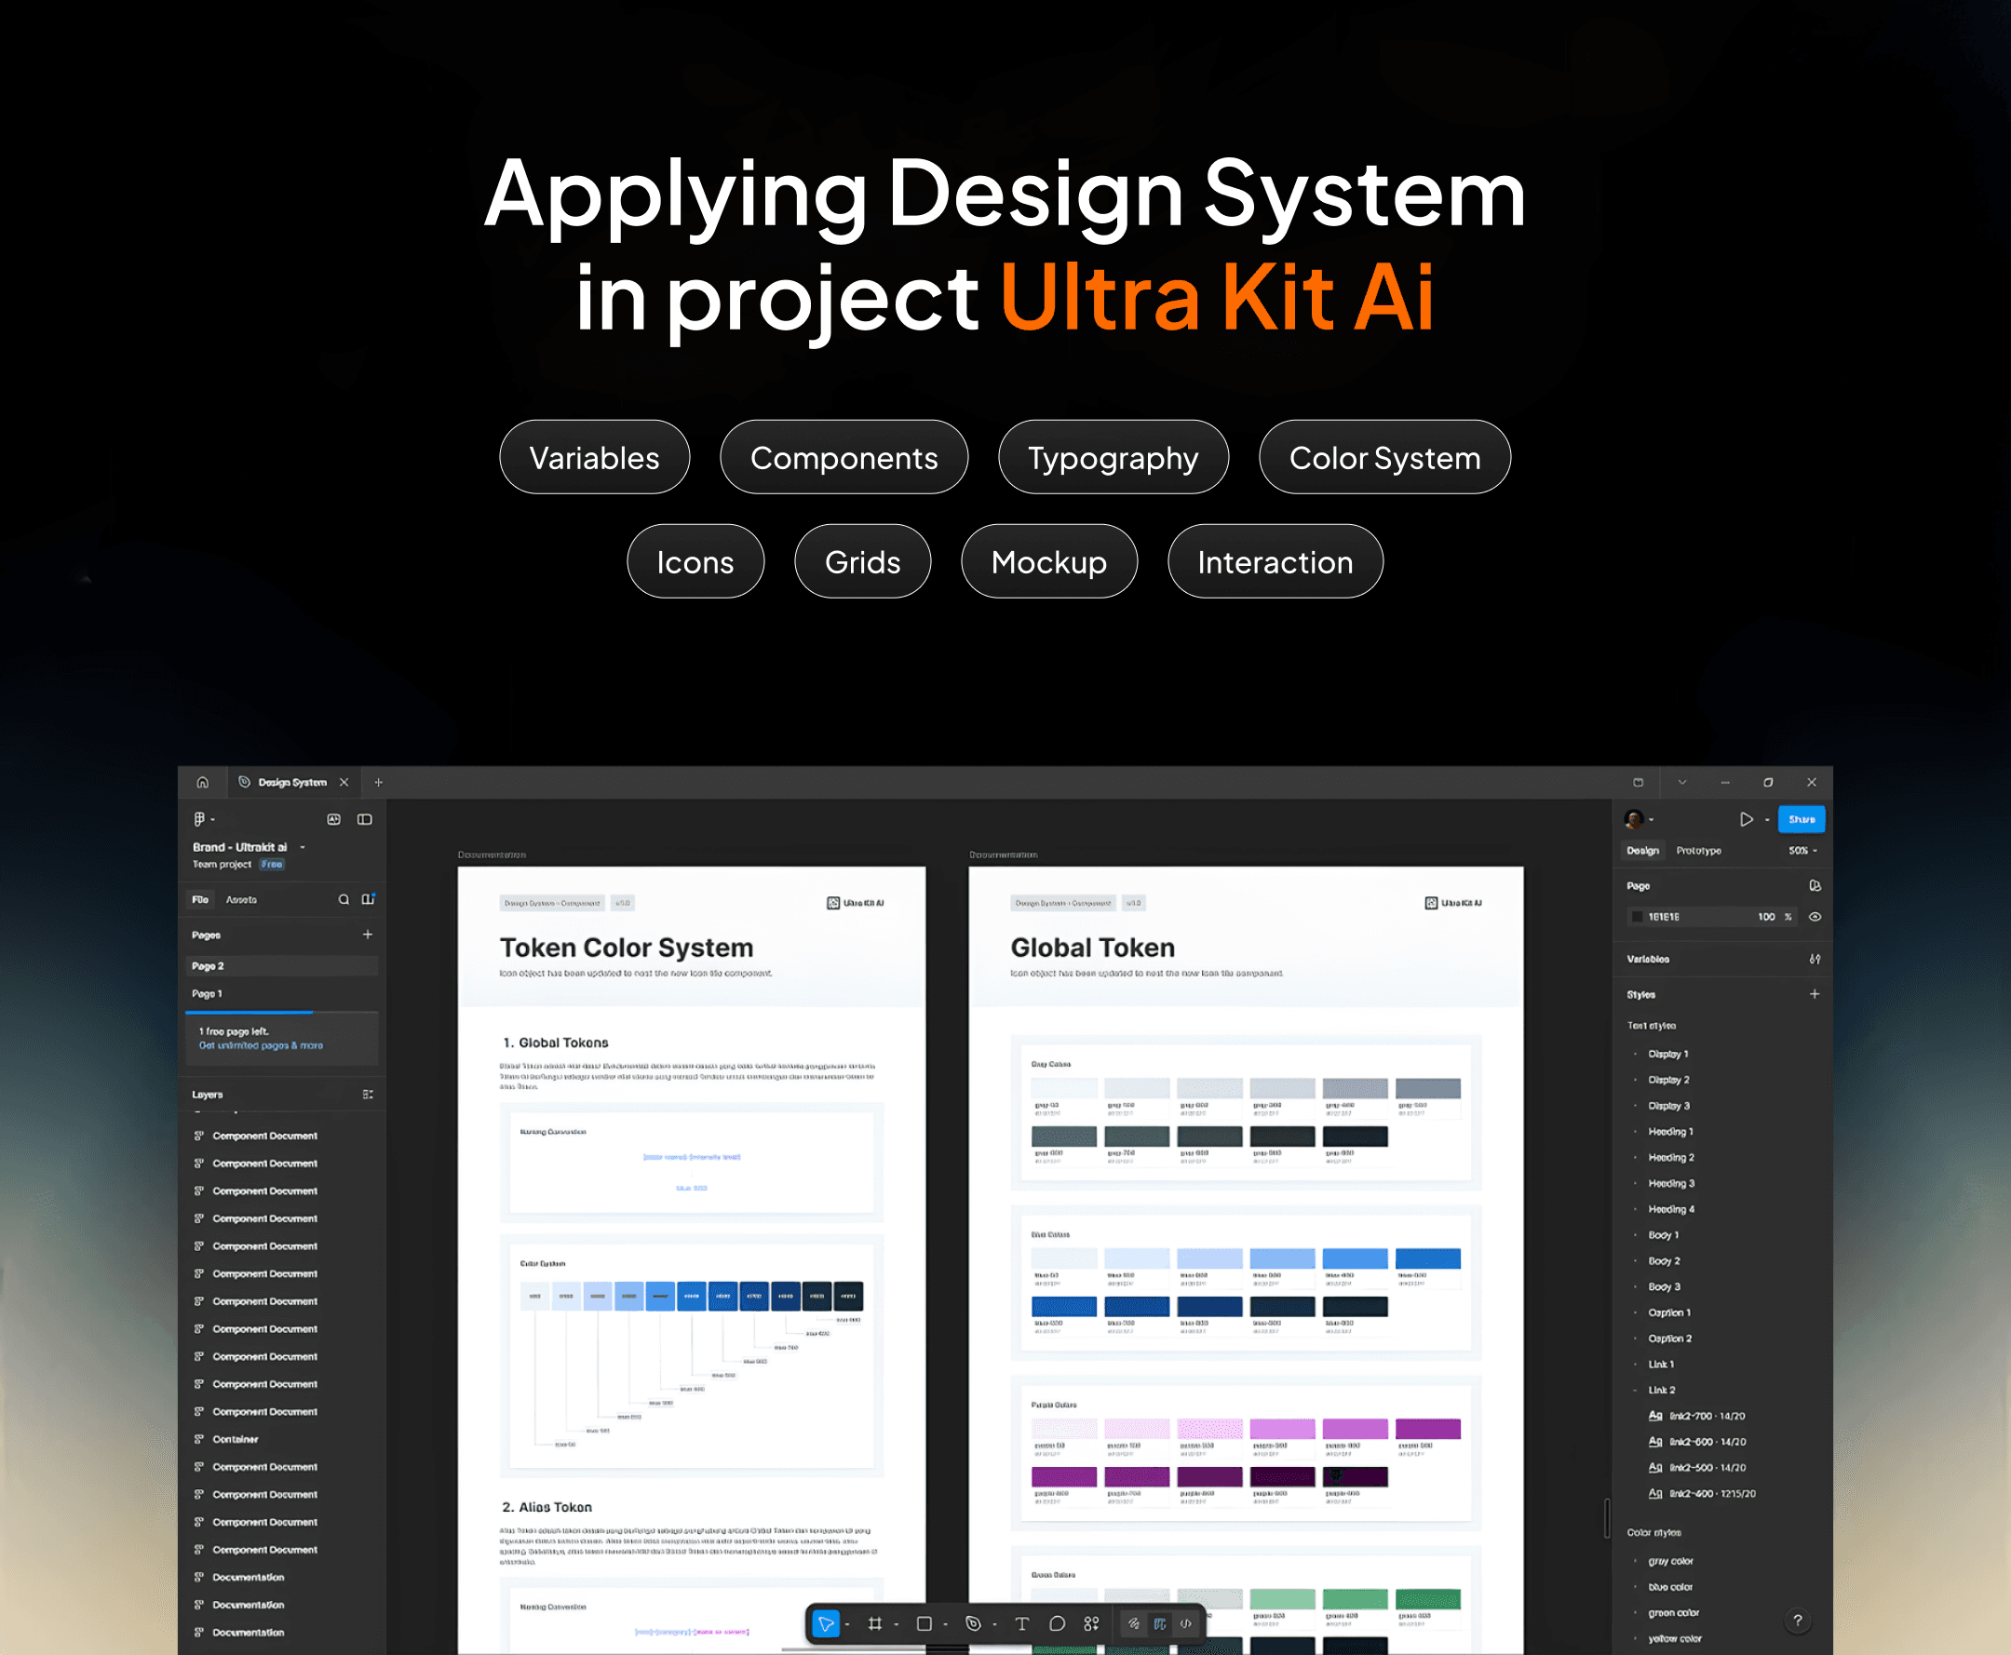Select the Rectangle shape tool
This screenshot has height=1655, width=2011.
[924, 1622]
